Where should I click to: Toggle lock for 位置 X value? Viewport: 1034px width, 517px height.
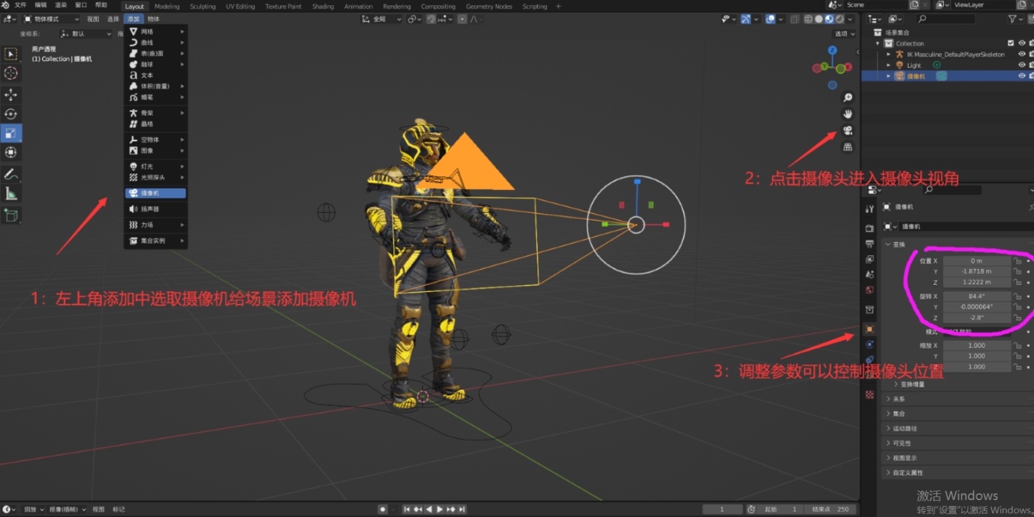[1019, 261]
